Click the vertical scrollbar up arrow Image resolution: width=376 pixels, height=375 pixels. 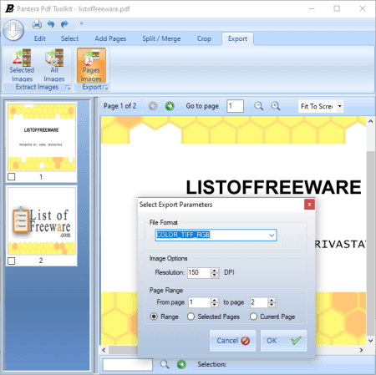(370, 121)
